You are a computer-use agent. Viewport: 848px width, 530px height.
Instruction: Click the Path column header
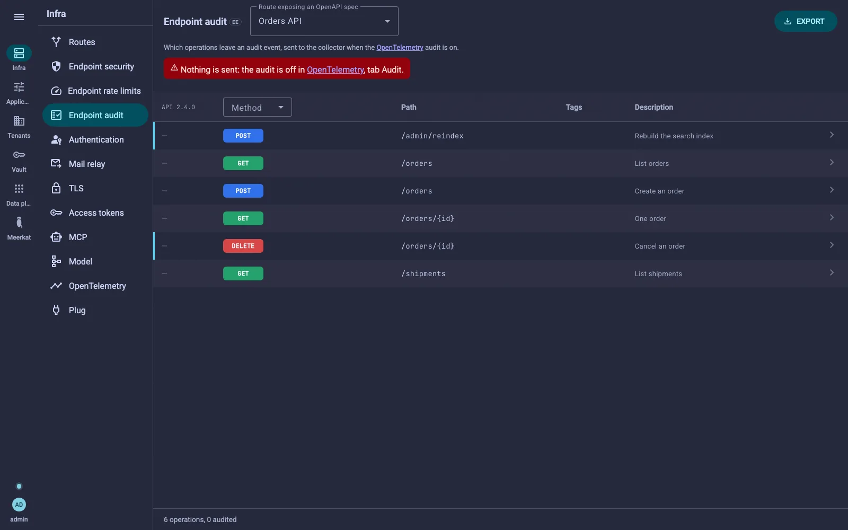tap(409, 107)
